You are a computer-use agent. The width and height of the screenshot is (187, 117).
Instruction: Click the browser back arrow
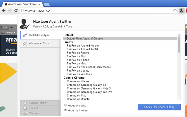point(4,11)
